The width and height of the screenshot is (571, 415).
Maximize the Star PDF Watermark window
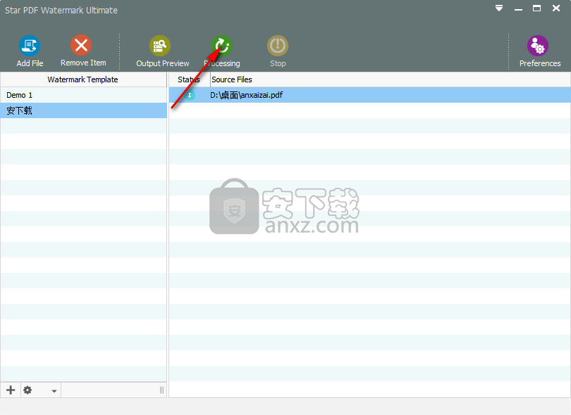tap(536, 8)
